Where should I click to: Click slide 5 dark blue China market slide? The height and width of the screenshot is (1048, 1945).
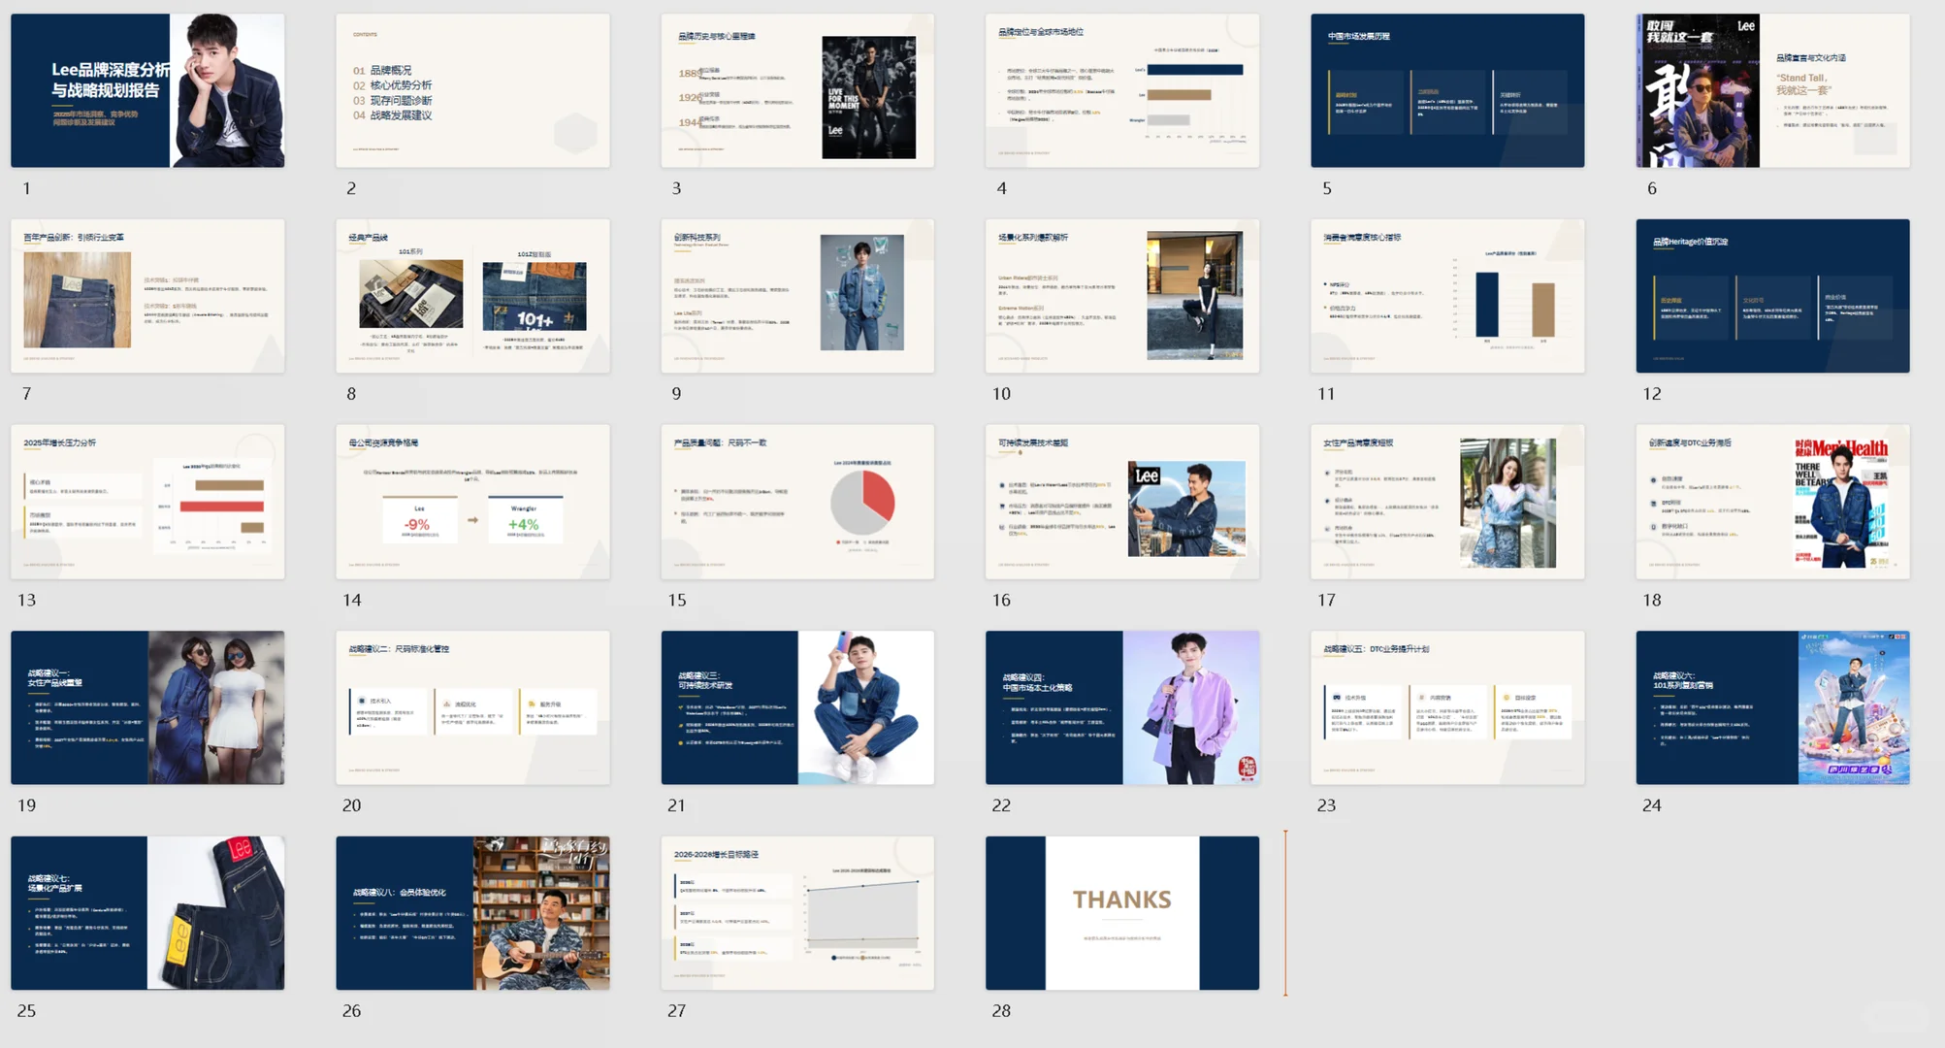1447,90
